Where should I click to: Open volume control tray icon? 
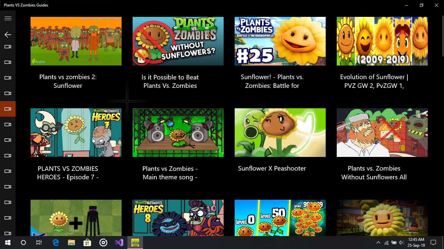tap(401, 243)
